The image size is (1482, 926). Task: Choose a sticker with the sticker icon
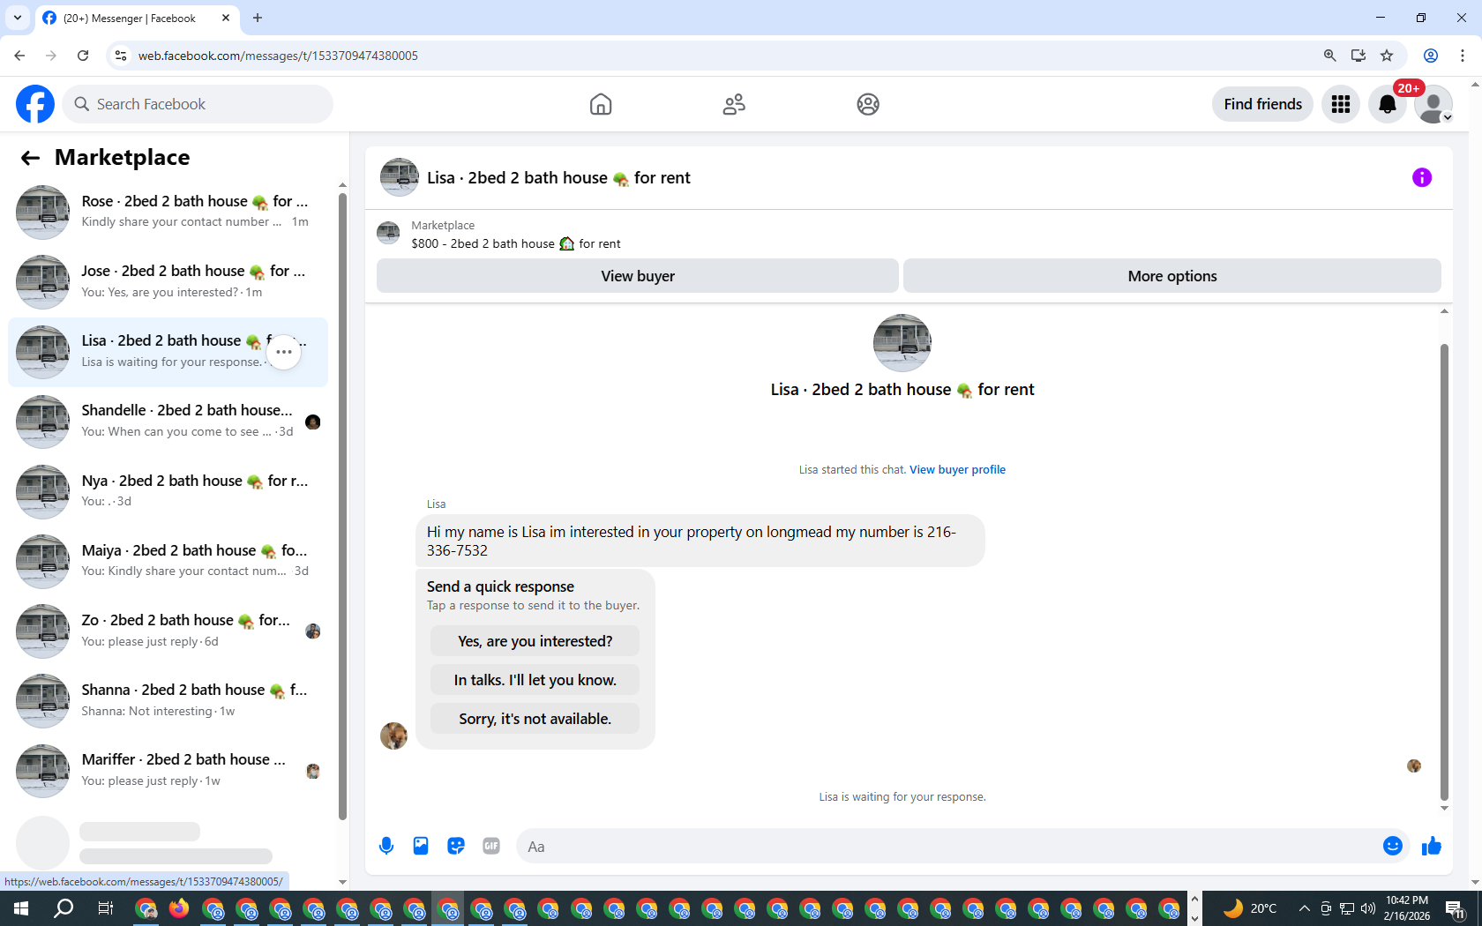(456, 847)
